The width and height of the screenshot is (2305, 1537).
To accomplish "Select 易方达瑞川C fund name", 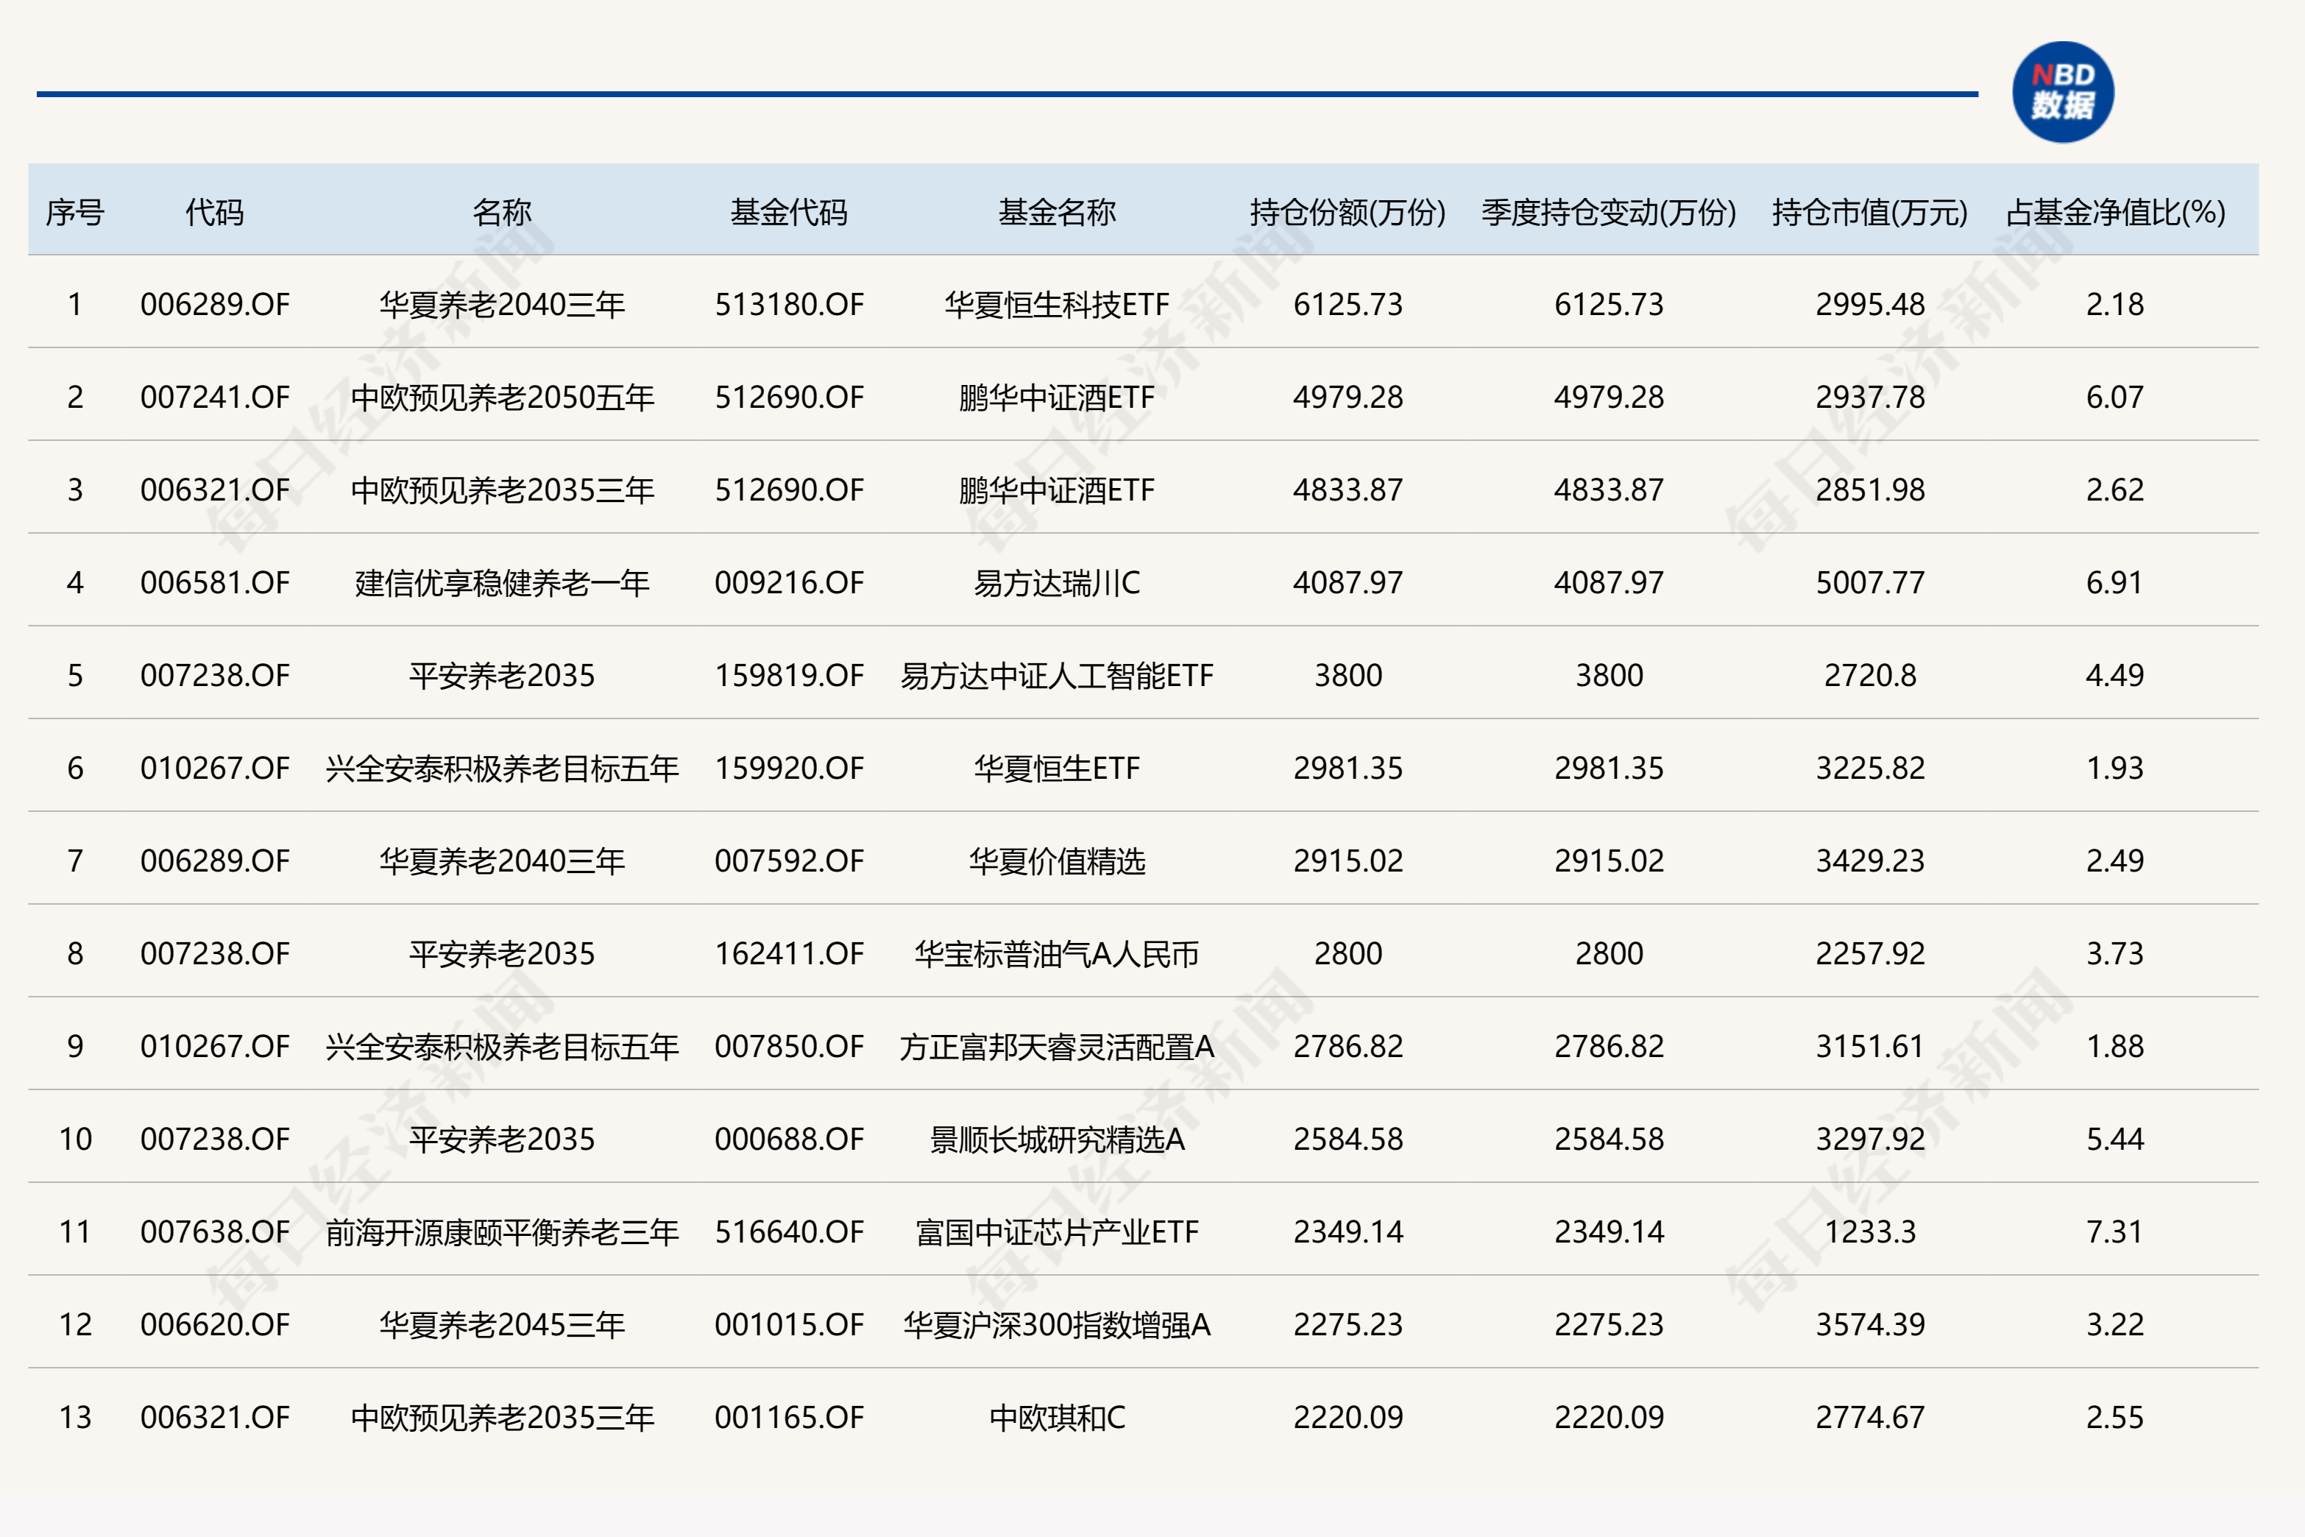I will (1058, 583).
